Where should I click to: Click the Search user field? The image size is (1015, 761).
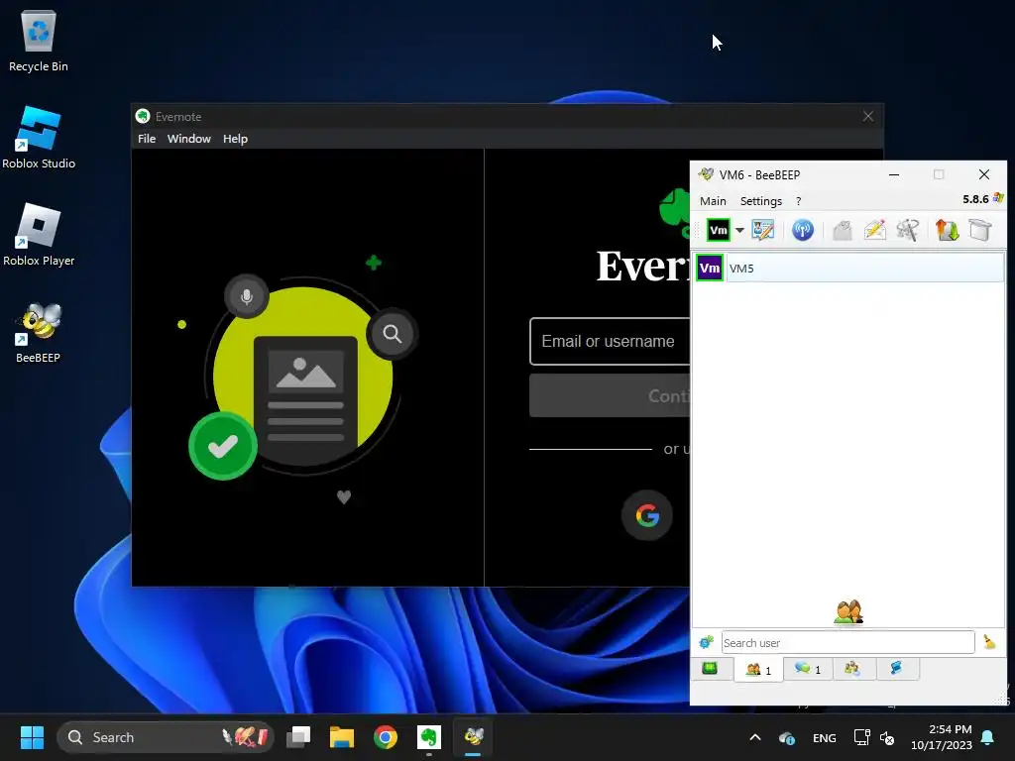tap(847, 642)
